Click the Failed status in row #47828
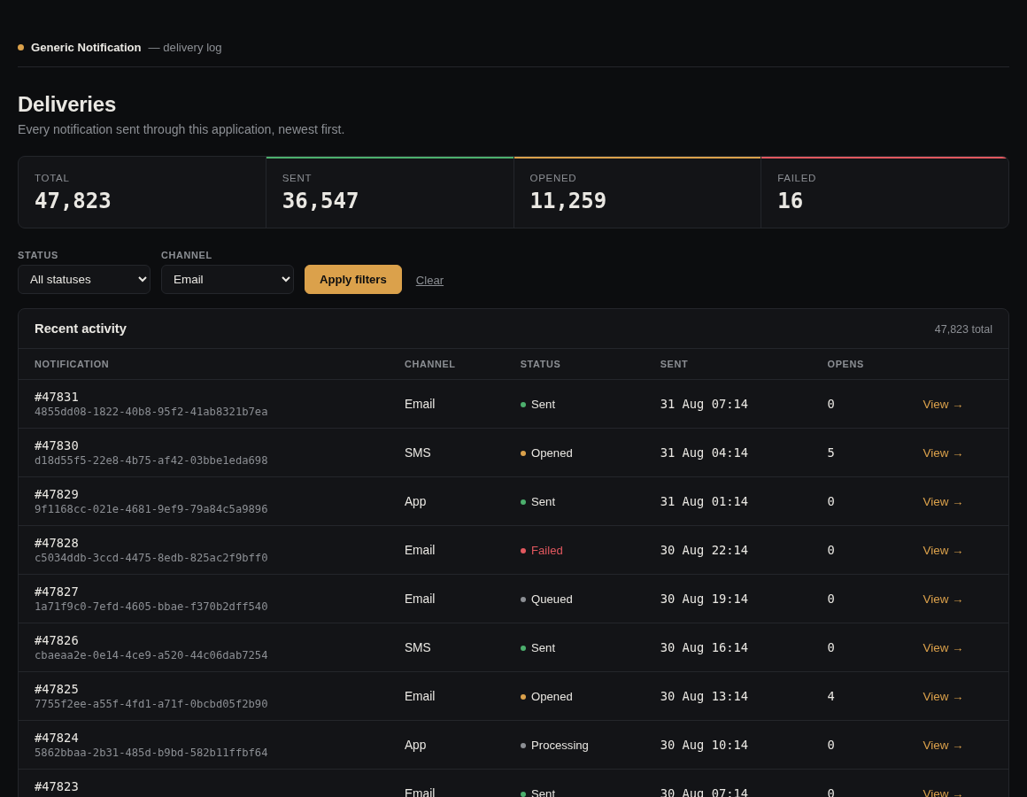Image resolution: width=1027 pixels, height=797 pixels. click(542, 551)
